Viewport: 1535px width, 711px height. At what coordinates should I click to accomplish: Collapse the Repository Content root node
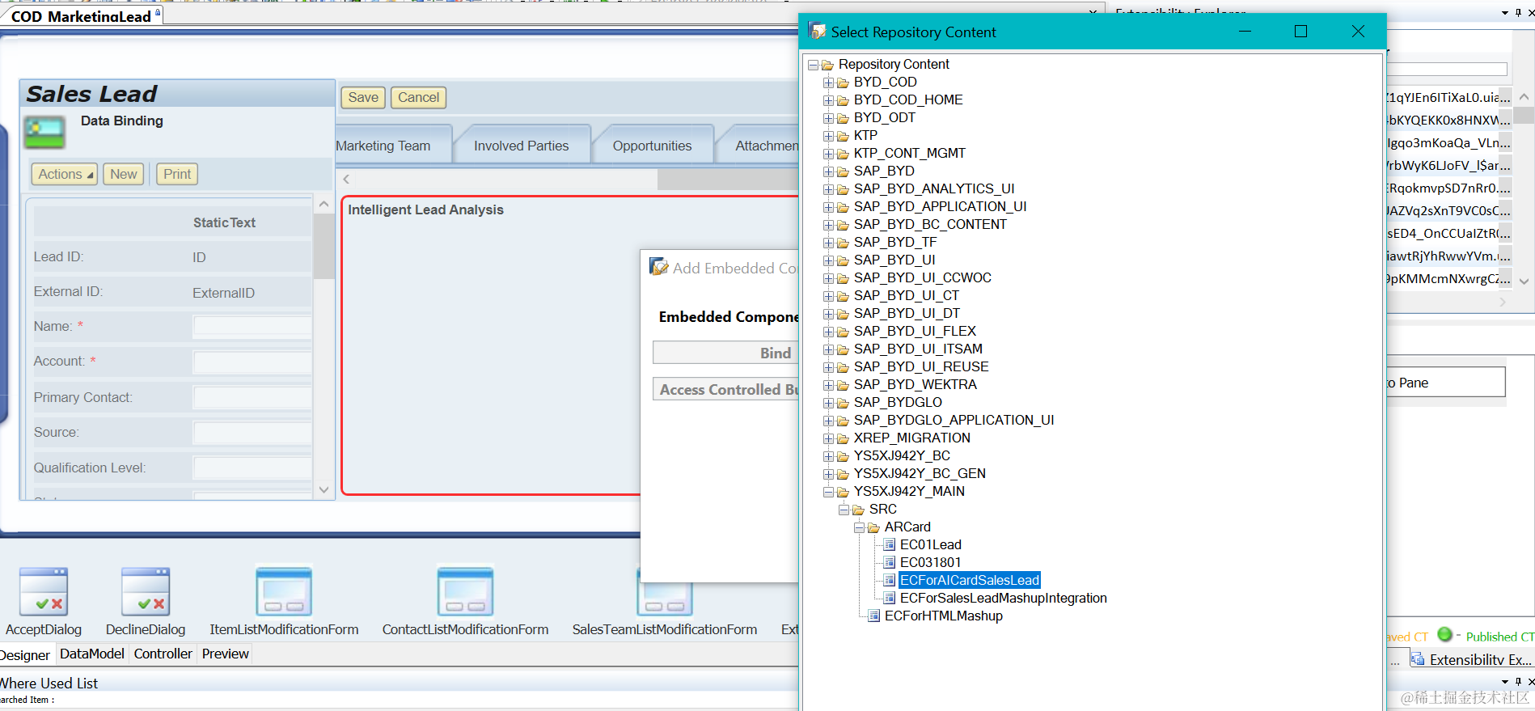click(813, 65)
